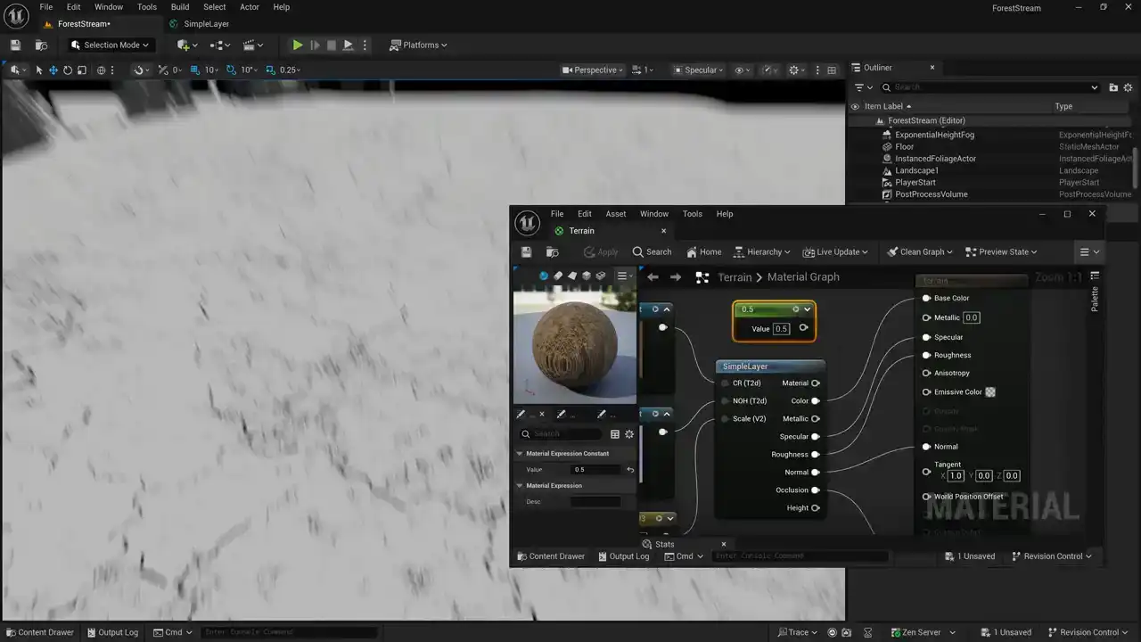Navigate back with the graph's left arrow

[653, 277]
